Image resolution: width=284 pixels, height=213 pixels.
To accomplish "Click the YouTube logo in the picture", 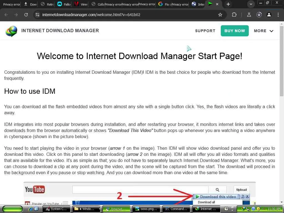I will point(35,189).
